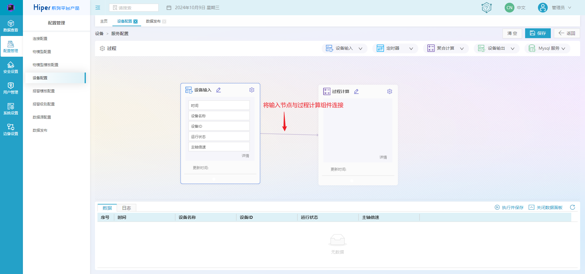
Task: Select the 设备ID field in 设备输入 node
Action: [x=219, y=126]
